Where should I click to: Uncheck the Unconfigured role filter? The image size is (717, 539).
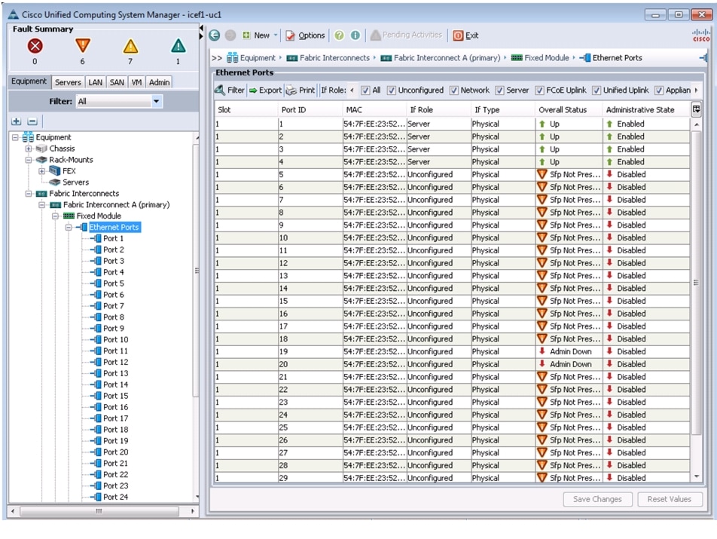pos(390,90)
